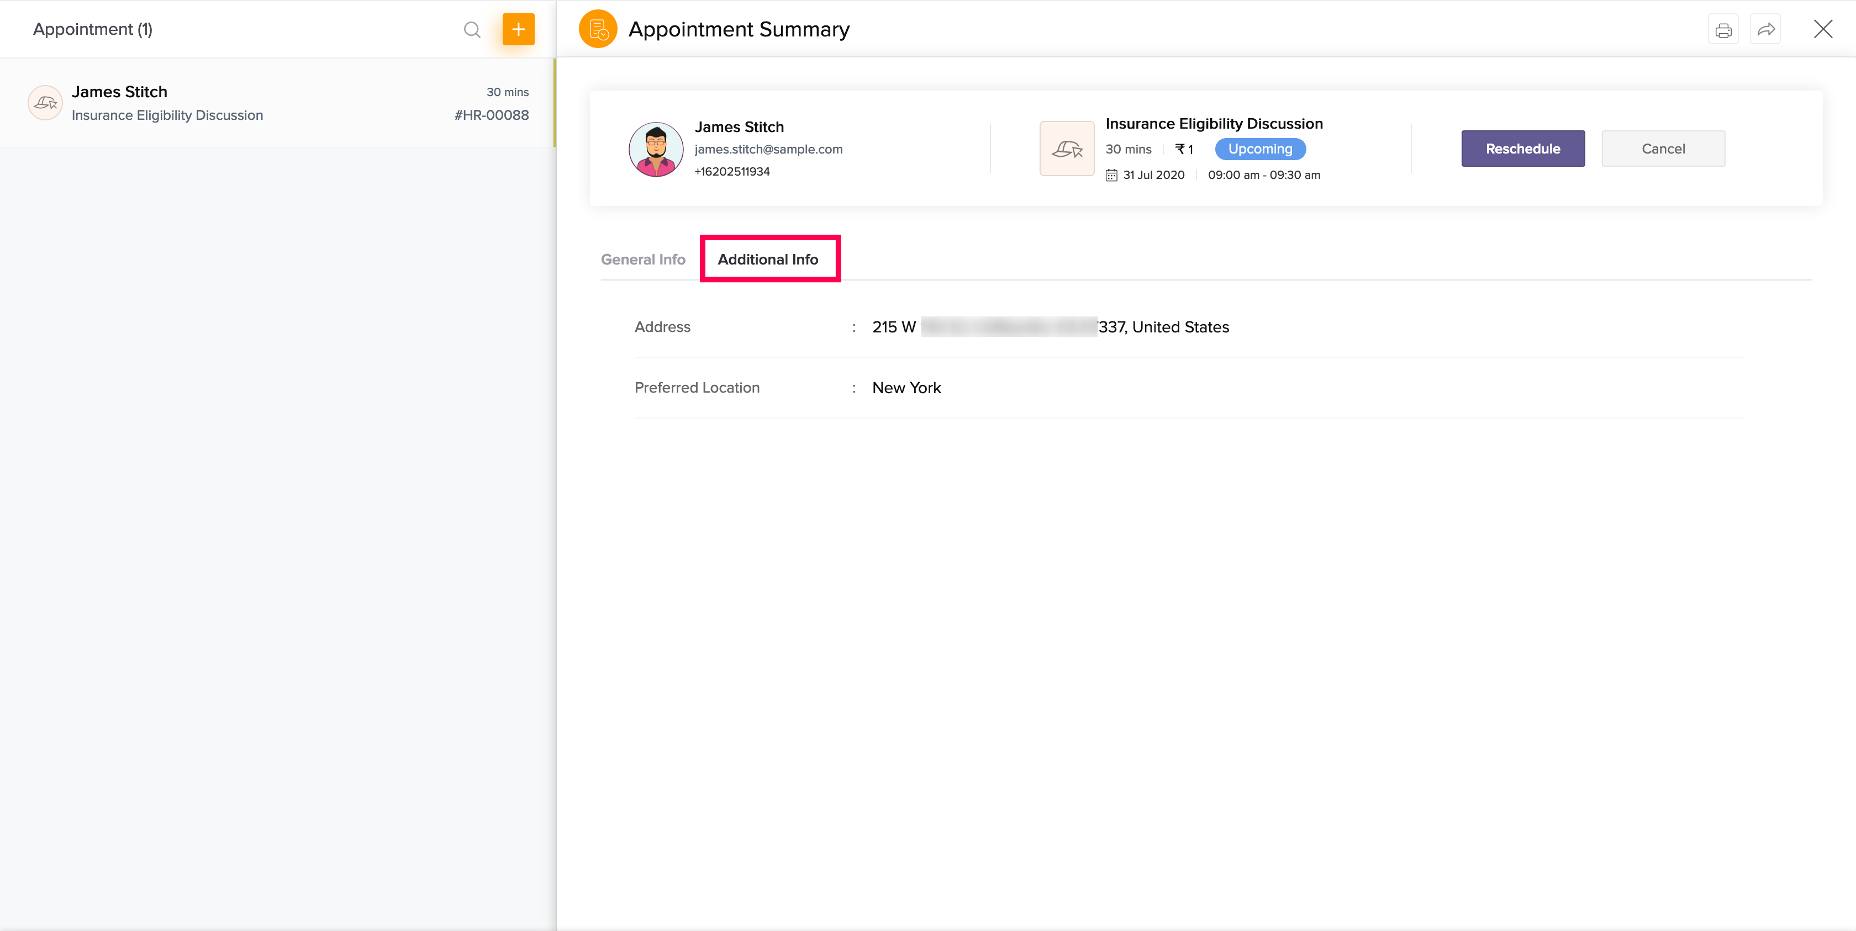Image resolution: width=1856 pixels, height=931 pixels.
Task: Click the #HR-00088 booking ID
Action: [x=492, y=115]
